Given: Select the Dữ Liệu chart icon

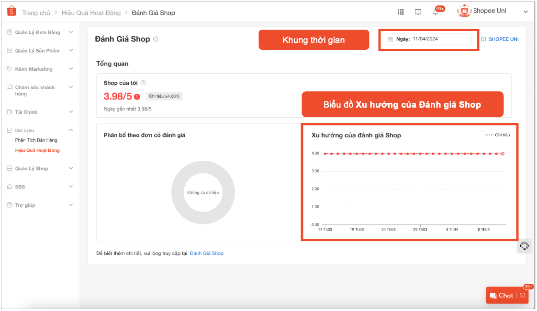Looking at the screenshot, I should (x=10, y=130).
